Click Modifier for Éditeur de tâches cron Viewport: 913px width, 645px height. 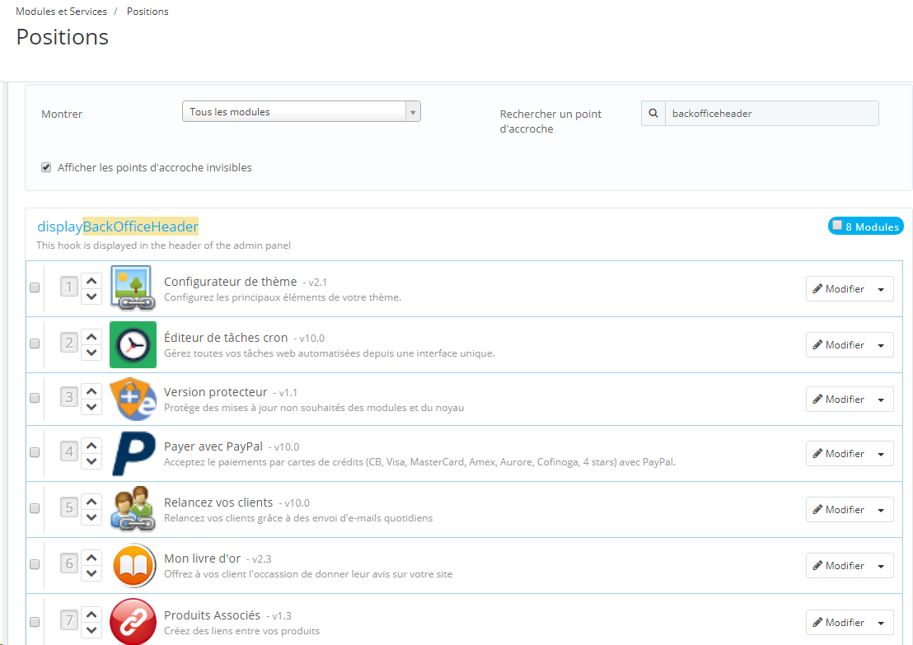pos(839,344)
